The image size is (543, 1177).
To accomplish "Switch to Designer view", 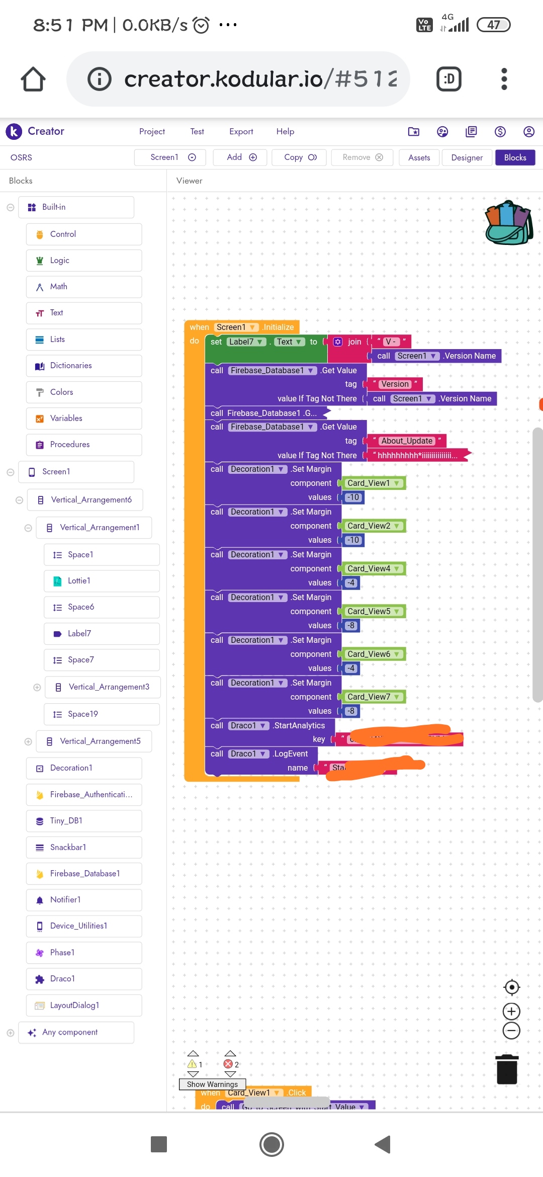I will point(467,157).
